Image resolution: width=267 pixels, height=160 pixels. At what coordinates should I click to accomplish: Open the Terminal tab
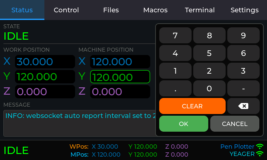(x=200, y=10)
